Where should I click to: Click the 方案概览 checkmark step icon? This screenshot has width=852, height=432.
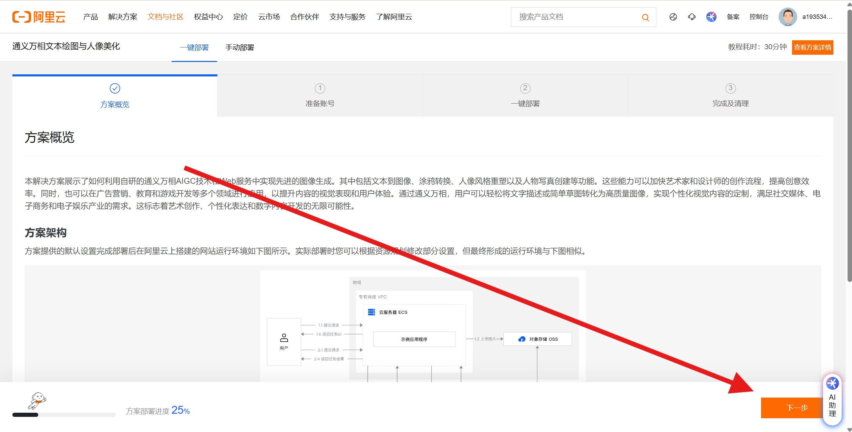tap(115, 88)
